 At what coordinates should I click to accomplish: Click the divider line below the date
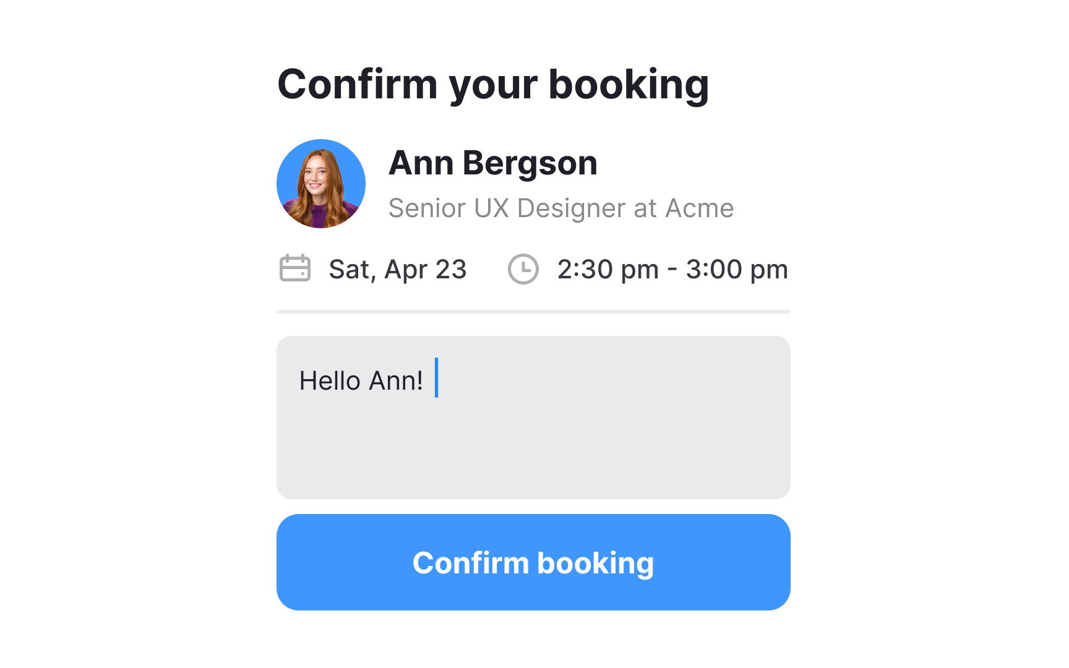[x=533, y=312]
